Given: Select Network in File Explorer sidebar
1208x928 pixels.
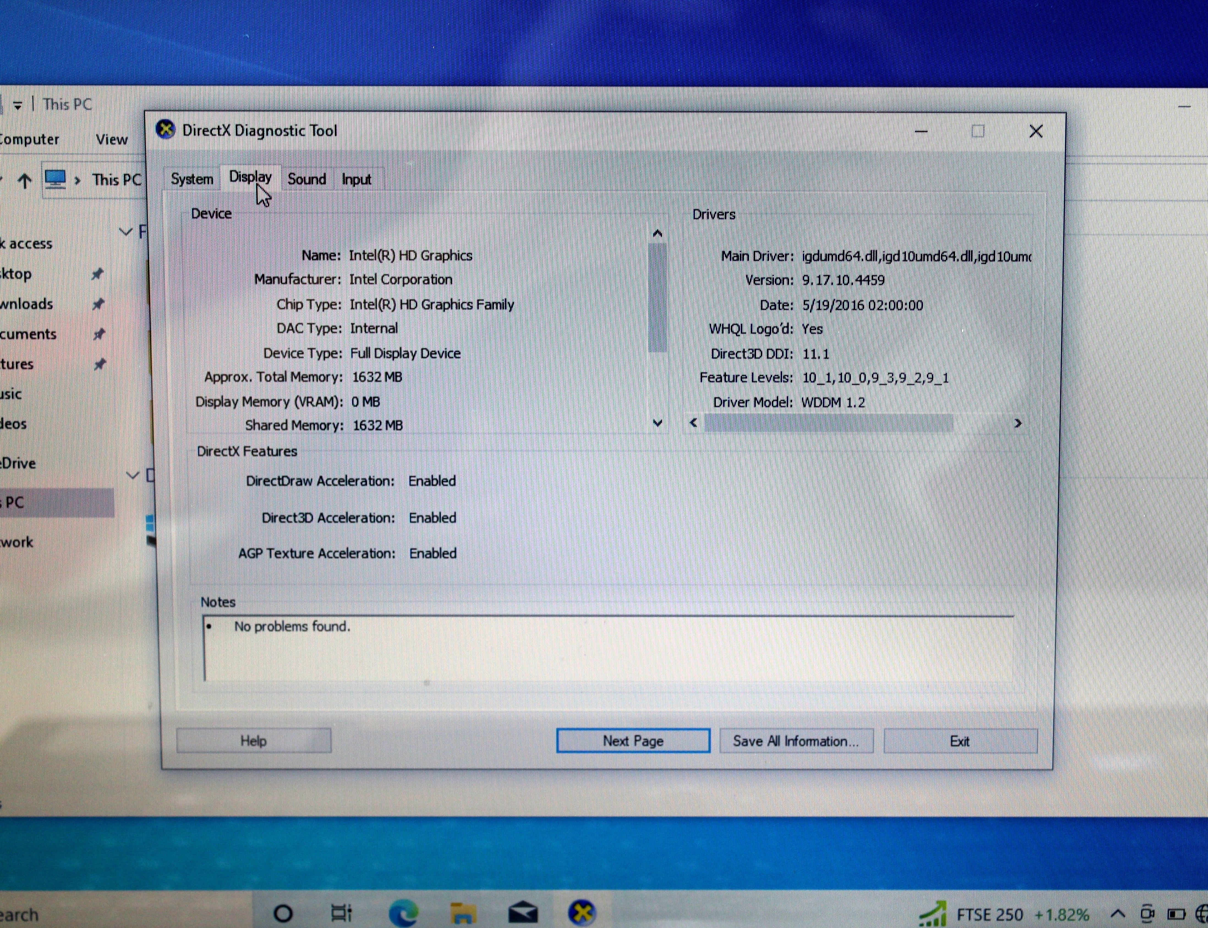Looking at the screenshot, I should tap(17, 542).
